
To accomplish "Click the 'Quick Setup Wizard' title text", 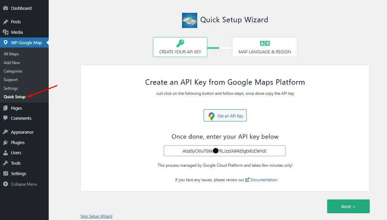I will [234, 20].
